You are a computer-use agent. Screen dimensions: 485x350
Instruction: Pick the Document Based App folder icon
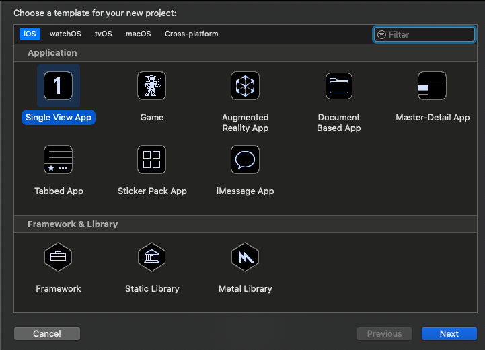pos(339,85)
